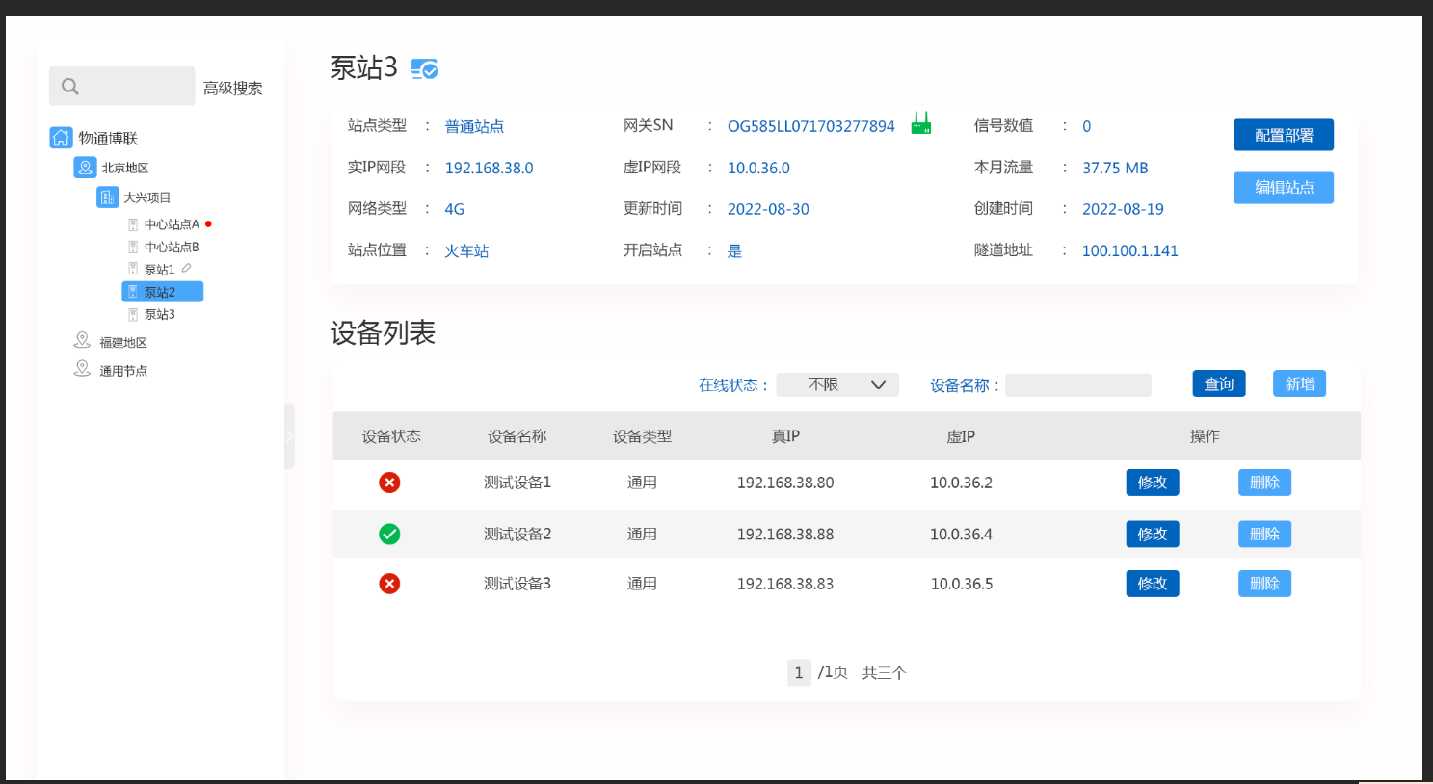
Task: Click the 中心站点A device icon
Action: [x=133, y=224]
